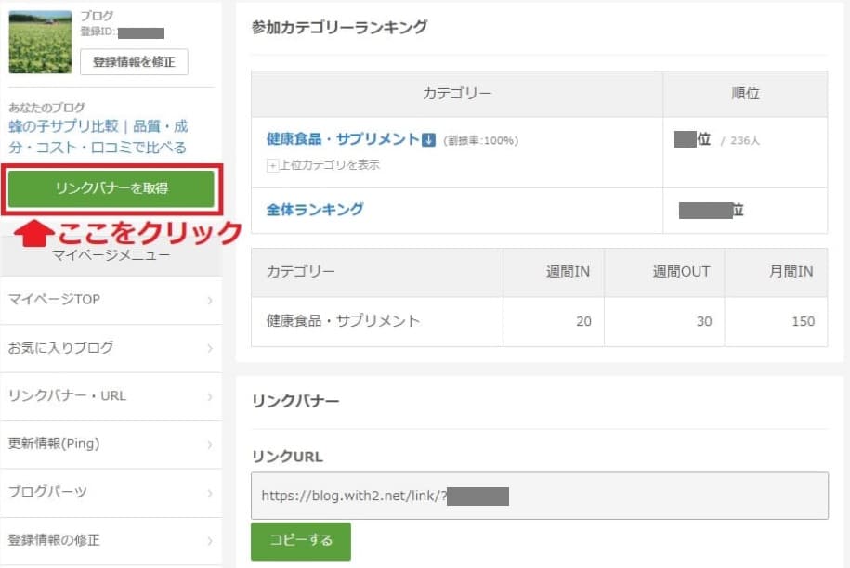The width and height of the screenshot is (850, 568).
Task: Click the chevron next to 更新情報(Ping)
Action: (210, 445)
